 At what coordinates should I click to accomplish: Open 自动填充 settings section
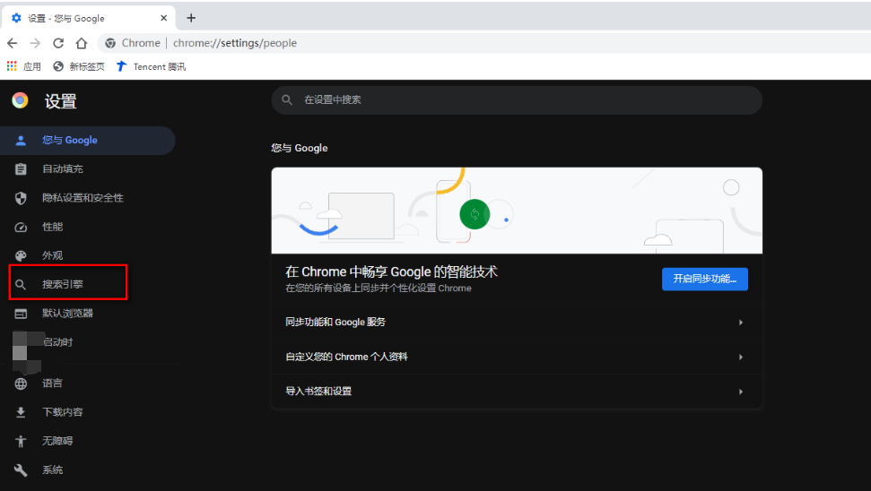click(88, 169)
